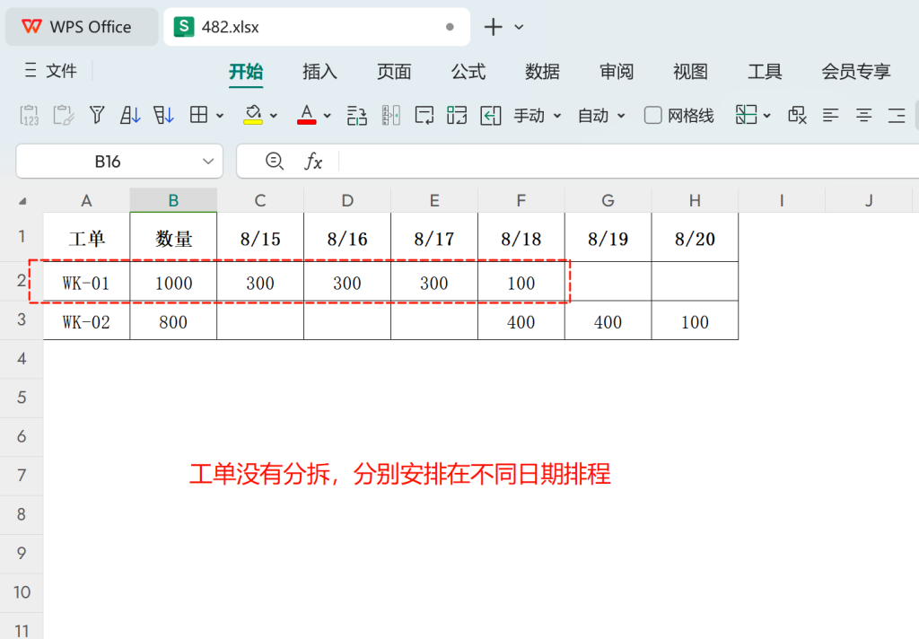919x639 pixels.
Task: Click the formula bar input field
Action: [628, 162]
